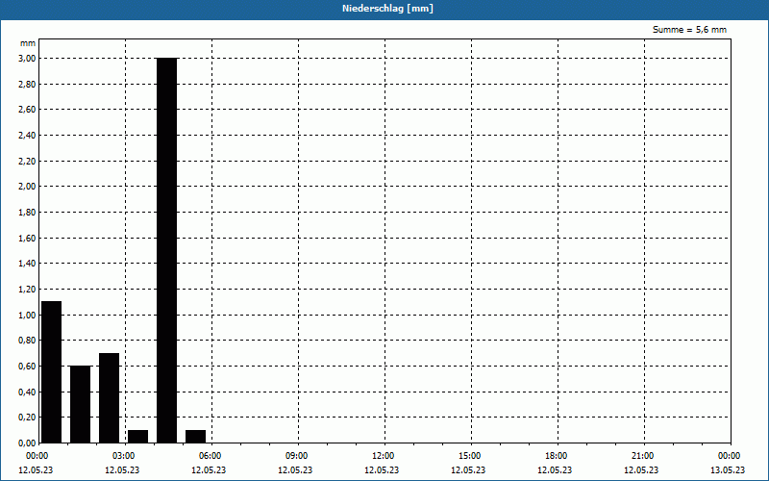Select the 18:00 time label
This screenshot has height=481, width=769.
(x=556, y=456)
